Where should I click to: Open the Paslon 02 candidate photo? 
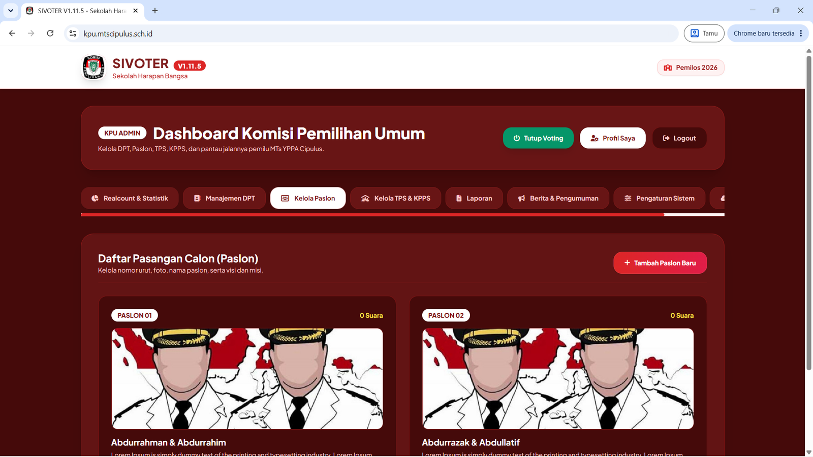click(558, 379)
